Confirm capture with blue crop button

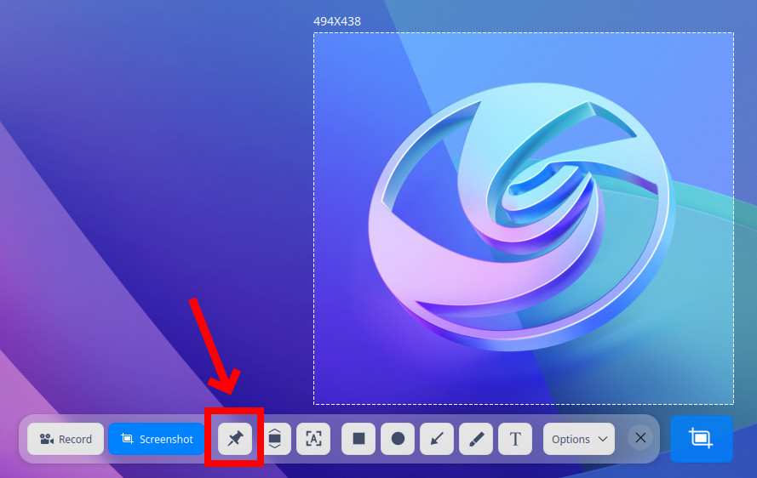(702, 438)
